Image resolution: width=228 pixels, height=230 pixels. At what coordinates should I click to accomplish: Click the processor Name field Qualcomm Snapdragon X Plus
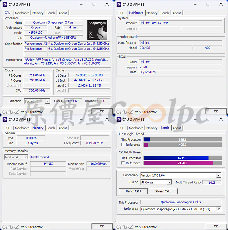[53, 22]
